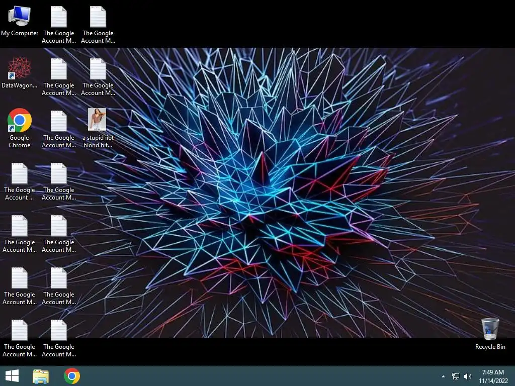Open the clock showing 7:49 AM
The image size is (515, 386).
(x=493, y=376)
